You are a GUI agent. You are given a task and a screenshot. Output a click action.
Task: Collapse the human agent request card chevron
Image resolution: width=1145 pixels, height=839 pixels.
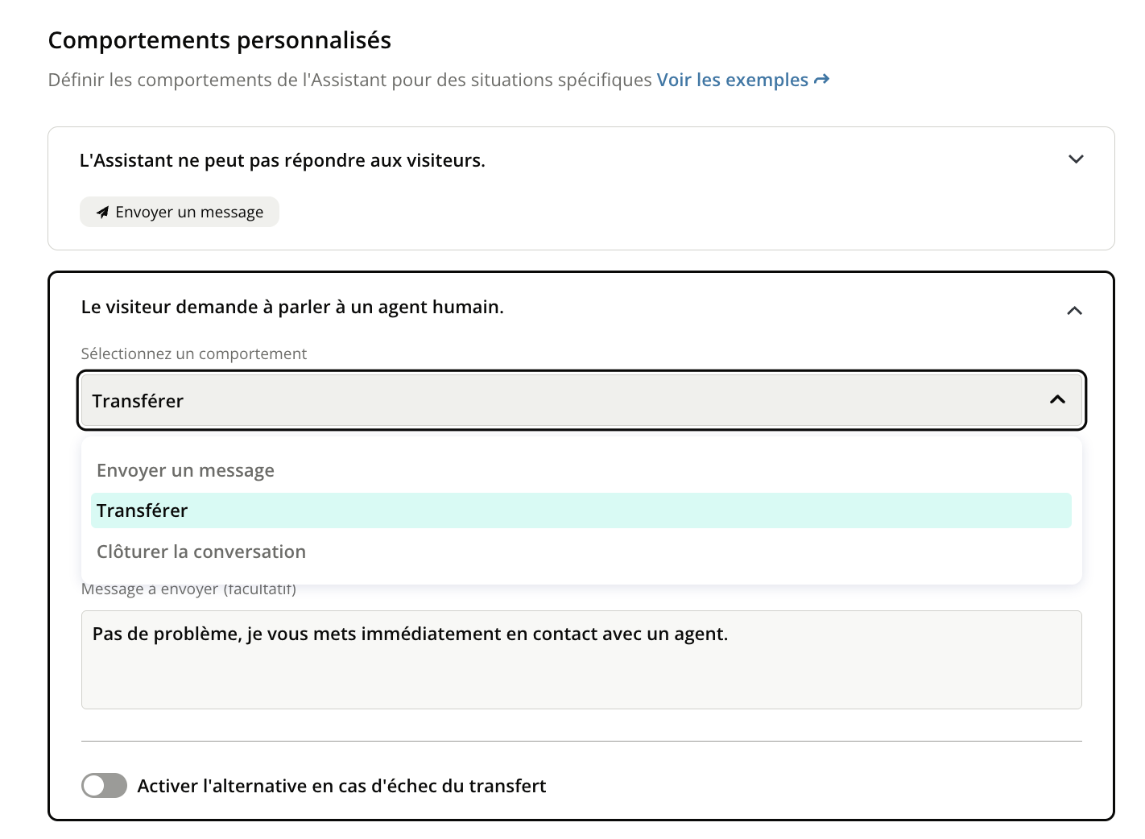[1074, 311]
